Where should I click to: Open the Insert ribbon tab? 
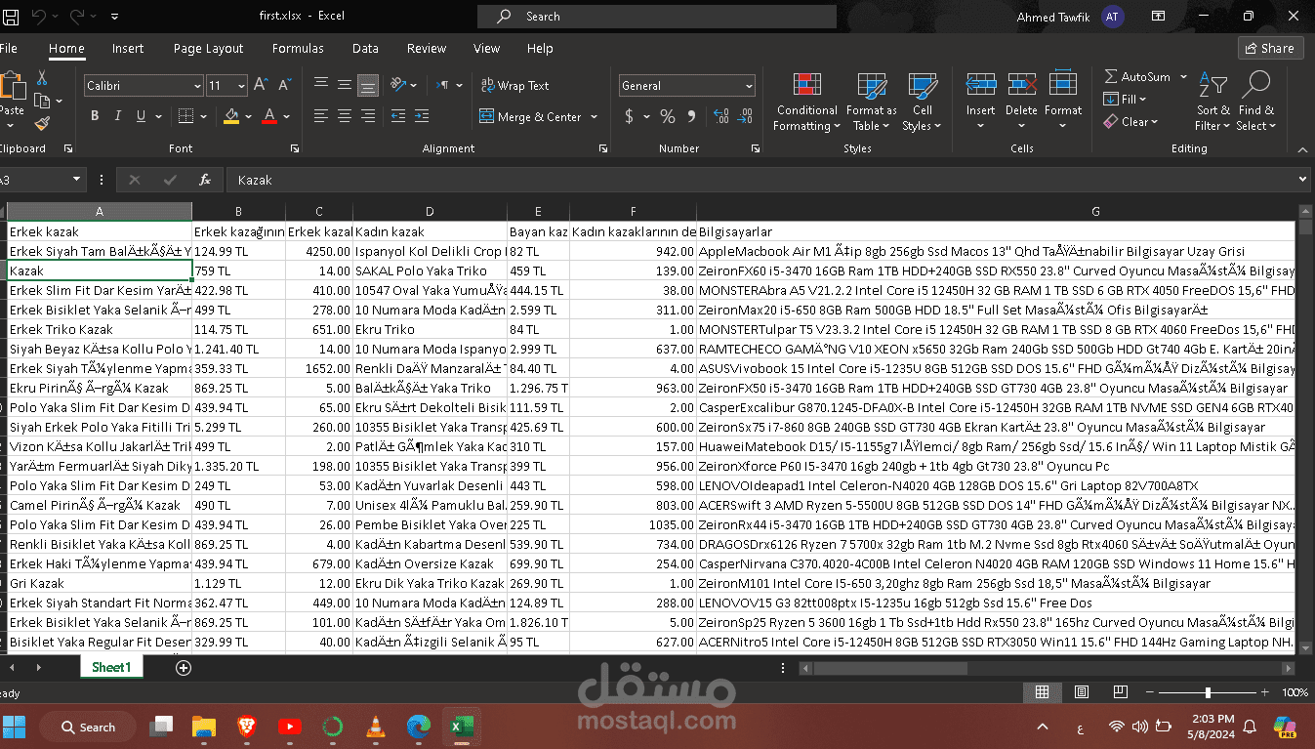pos(128,48)
